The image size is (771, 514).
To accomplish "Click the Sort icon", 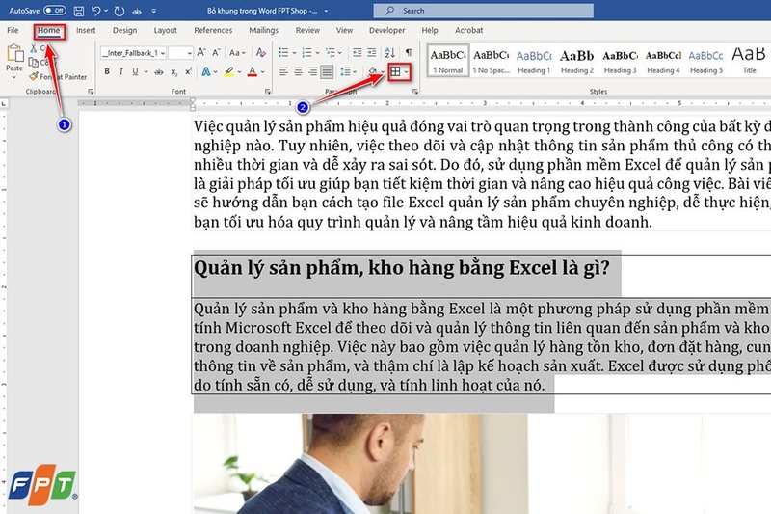I will coord(390,53).
